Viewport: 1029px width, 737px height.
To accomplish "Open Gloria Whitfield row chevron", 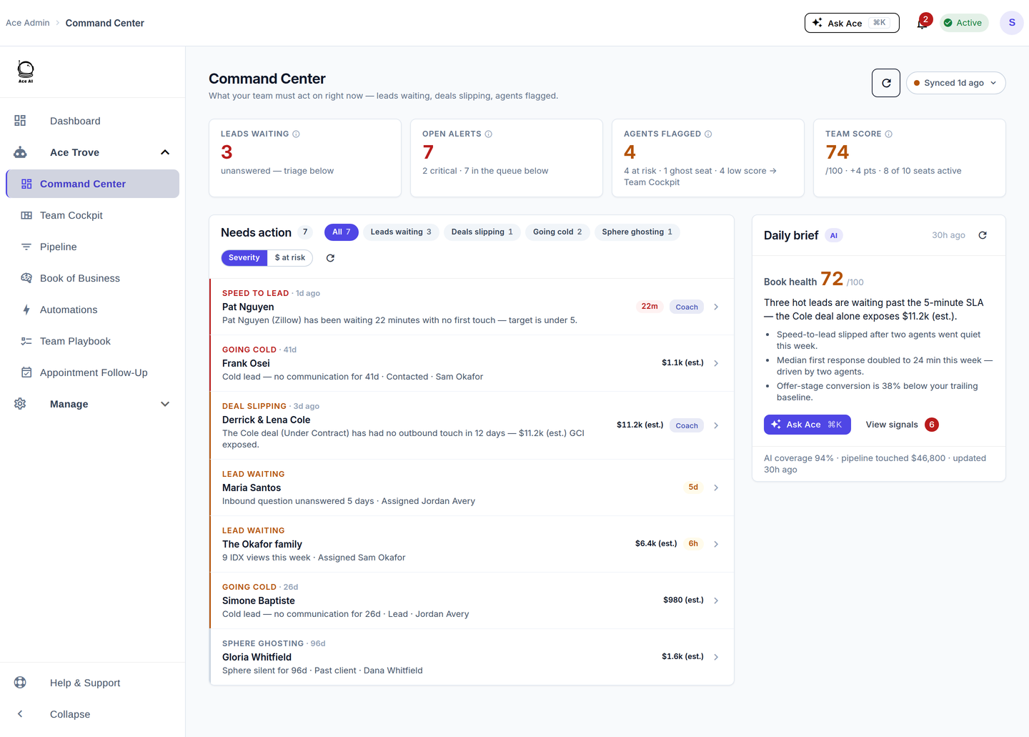I will (x=716, y=657).
